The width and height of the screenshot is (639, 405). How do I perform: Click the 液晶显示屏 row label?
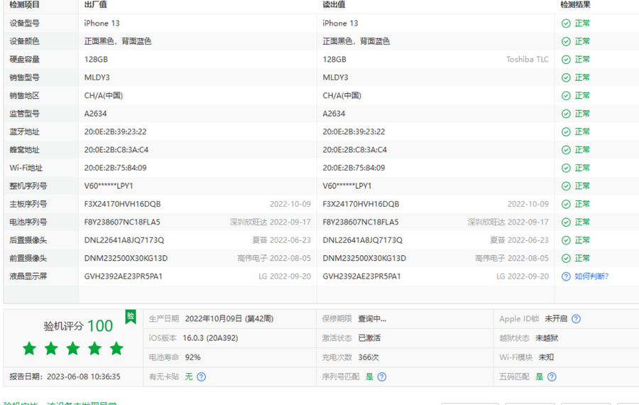28,276
